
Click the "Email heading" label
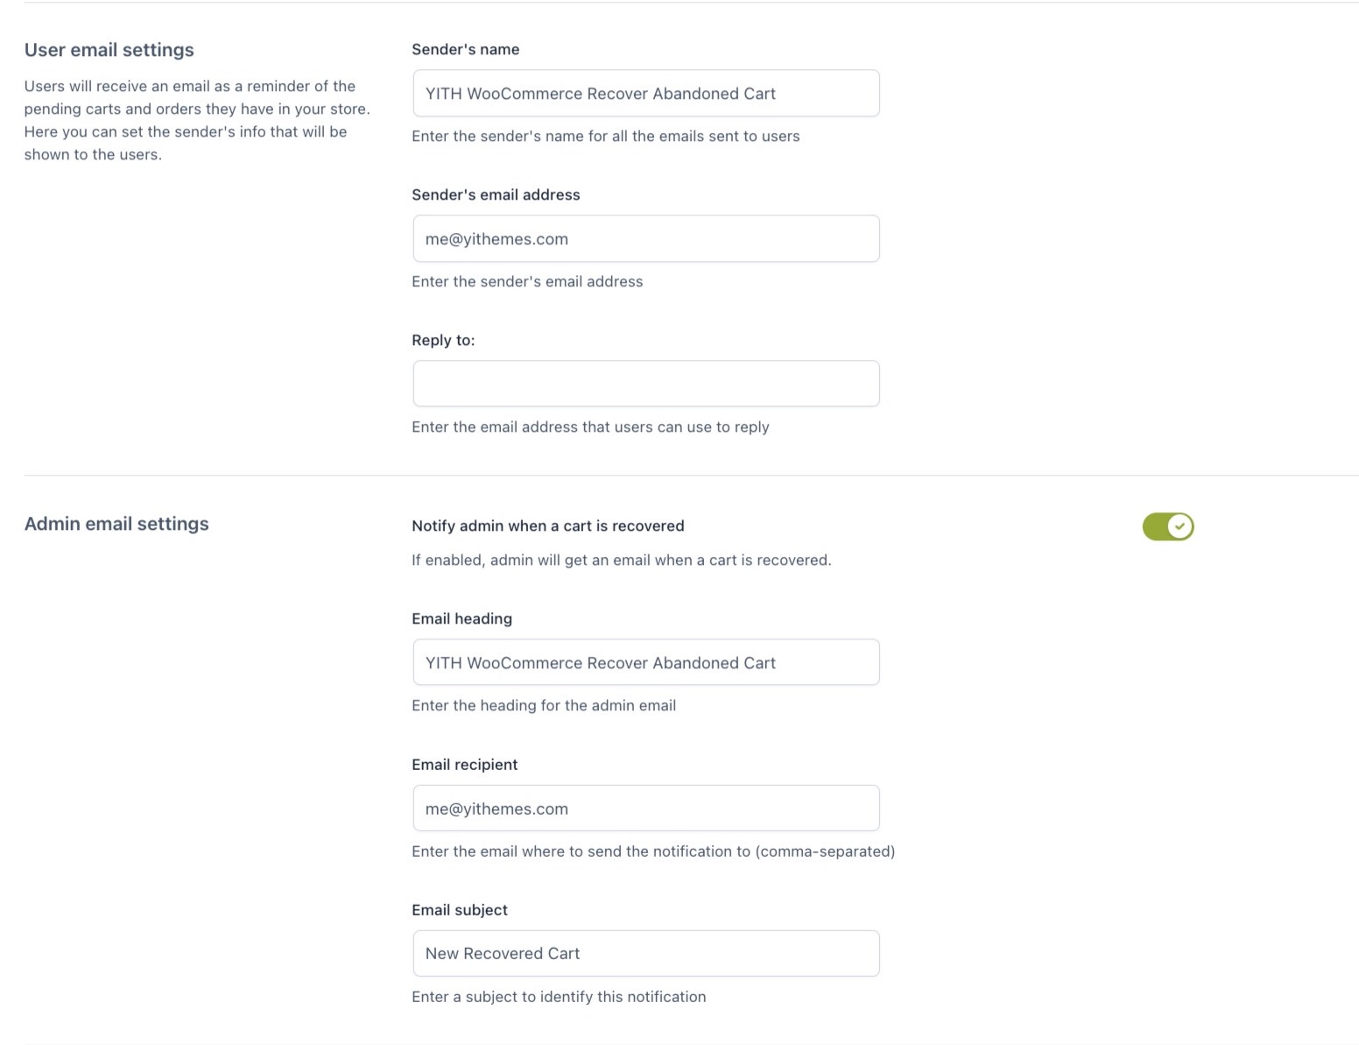coord(461,619)
